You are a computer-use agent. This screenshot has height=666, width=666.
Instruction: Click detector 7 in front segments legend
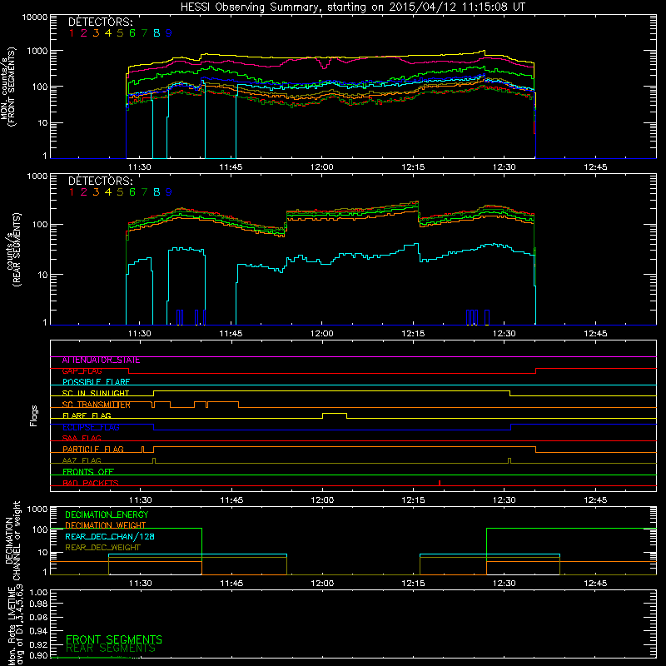[x=144, y=33]
